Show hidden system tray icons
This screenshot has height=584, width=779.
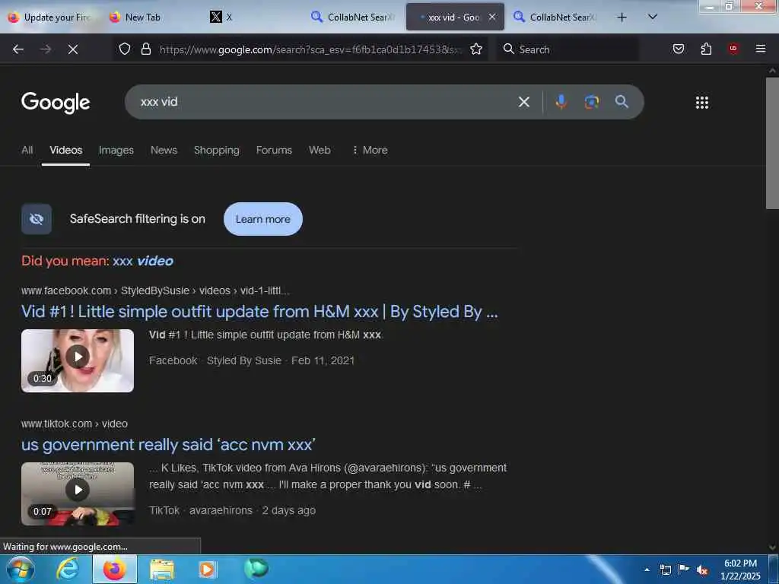pyautogui.click(x=647, y=570)
